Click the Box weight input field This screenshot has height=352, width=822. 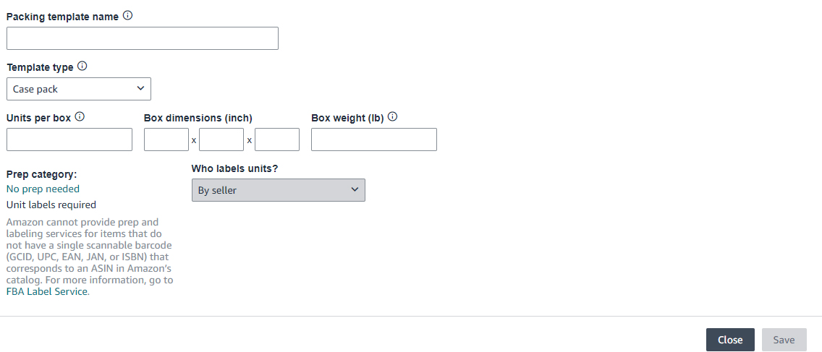pyautogui.click(x=374, y=139)
